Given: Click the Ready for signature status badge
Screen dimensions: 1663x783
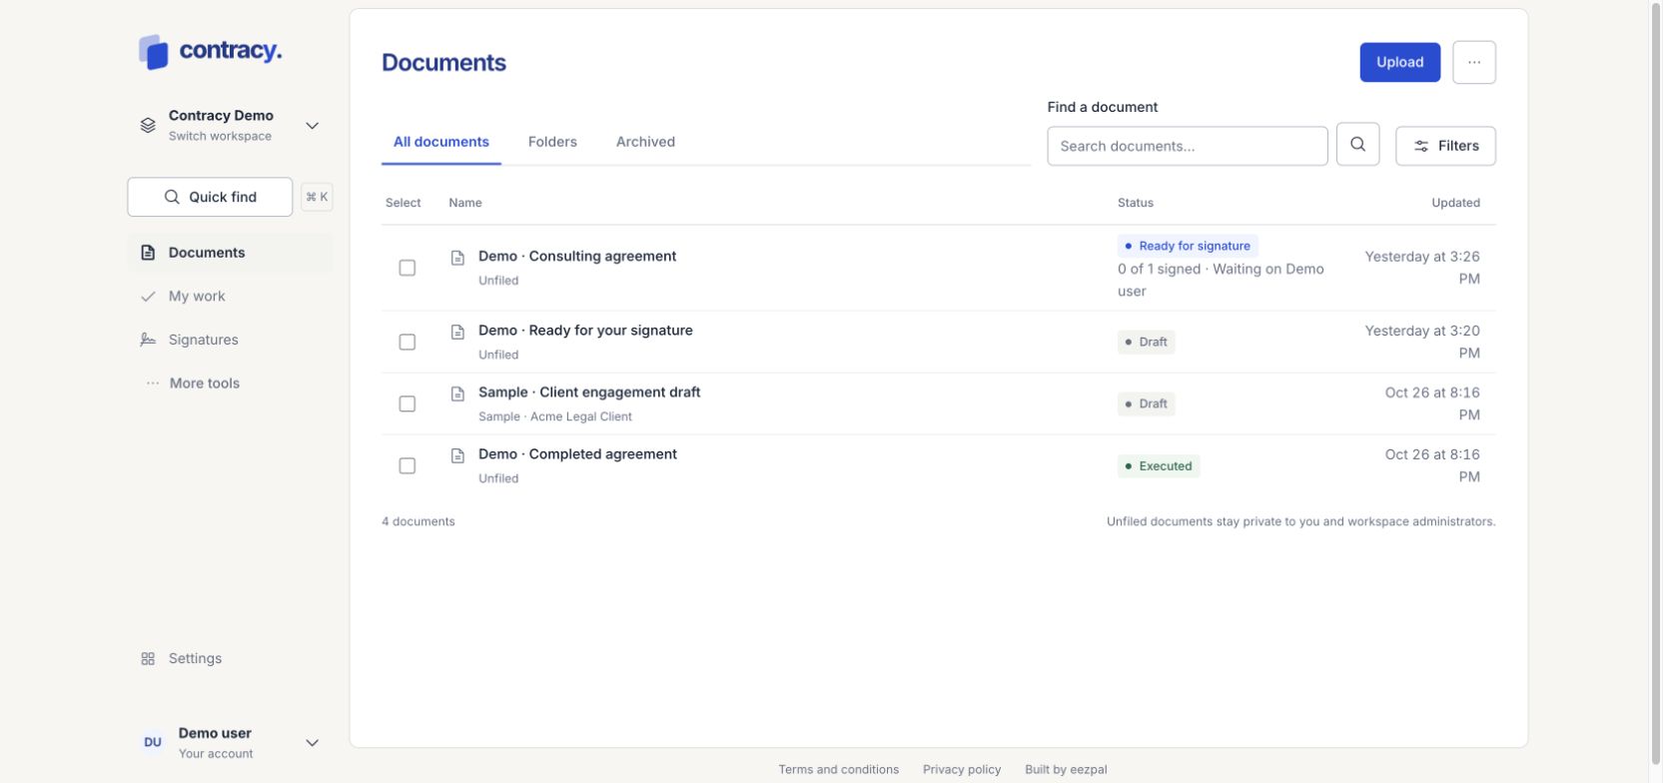Looking at the screenshot, I should [x=1188, y=246].
